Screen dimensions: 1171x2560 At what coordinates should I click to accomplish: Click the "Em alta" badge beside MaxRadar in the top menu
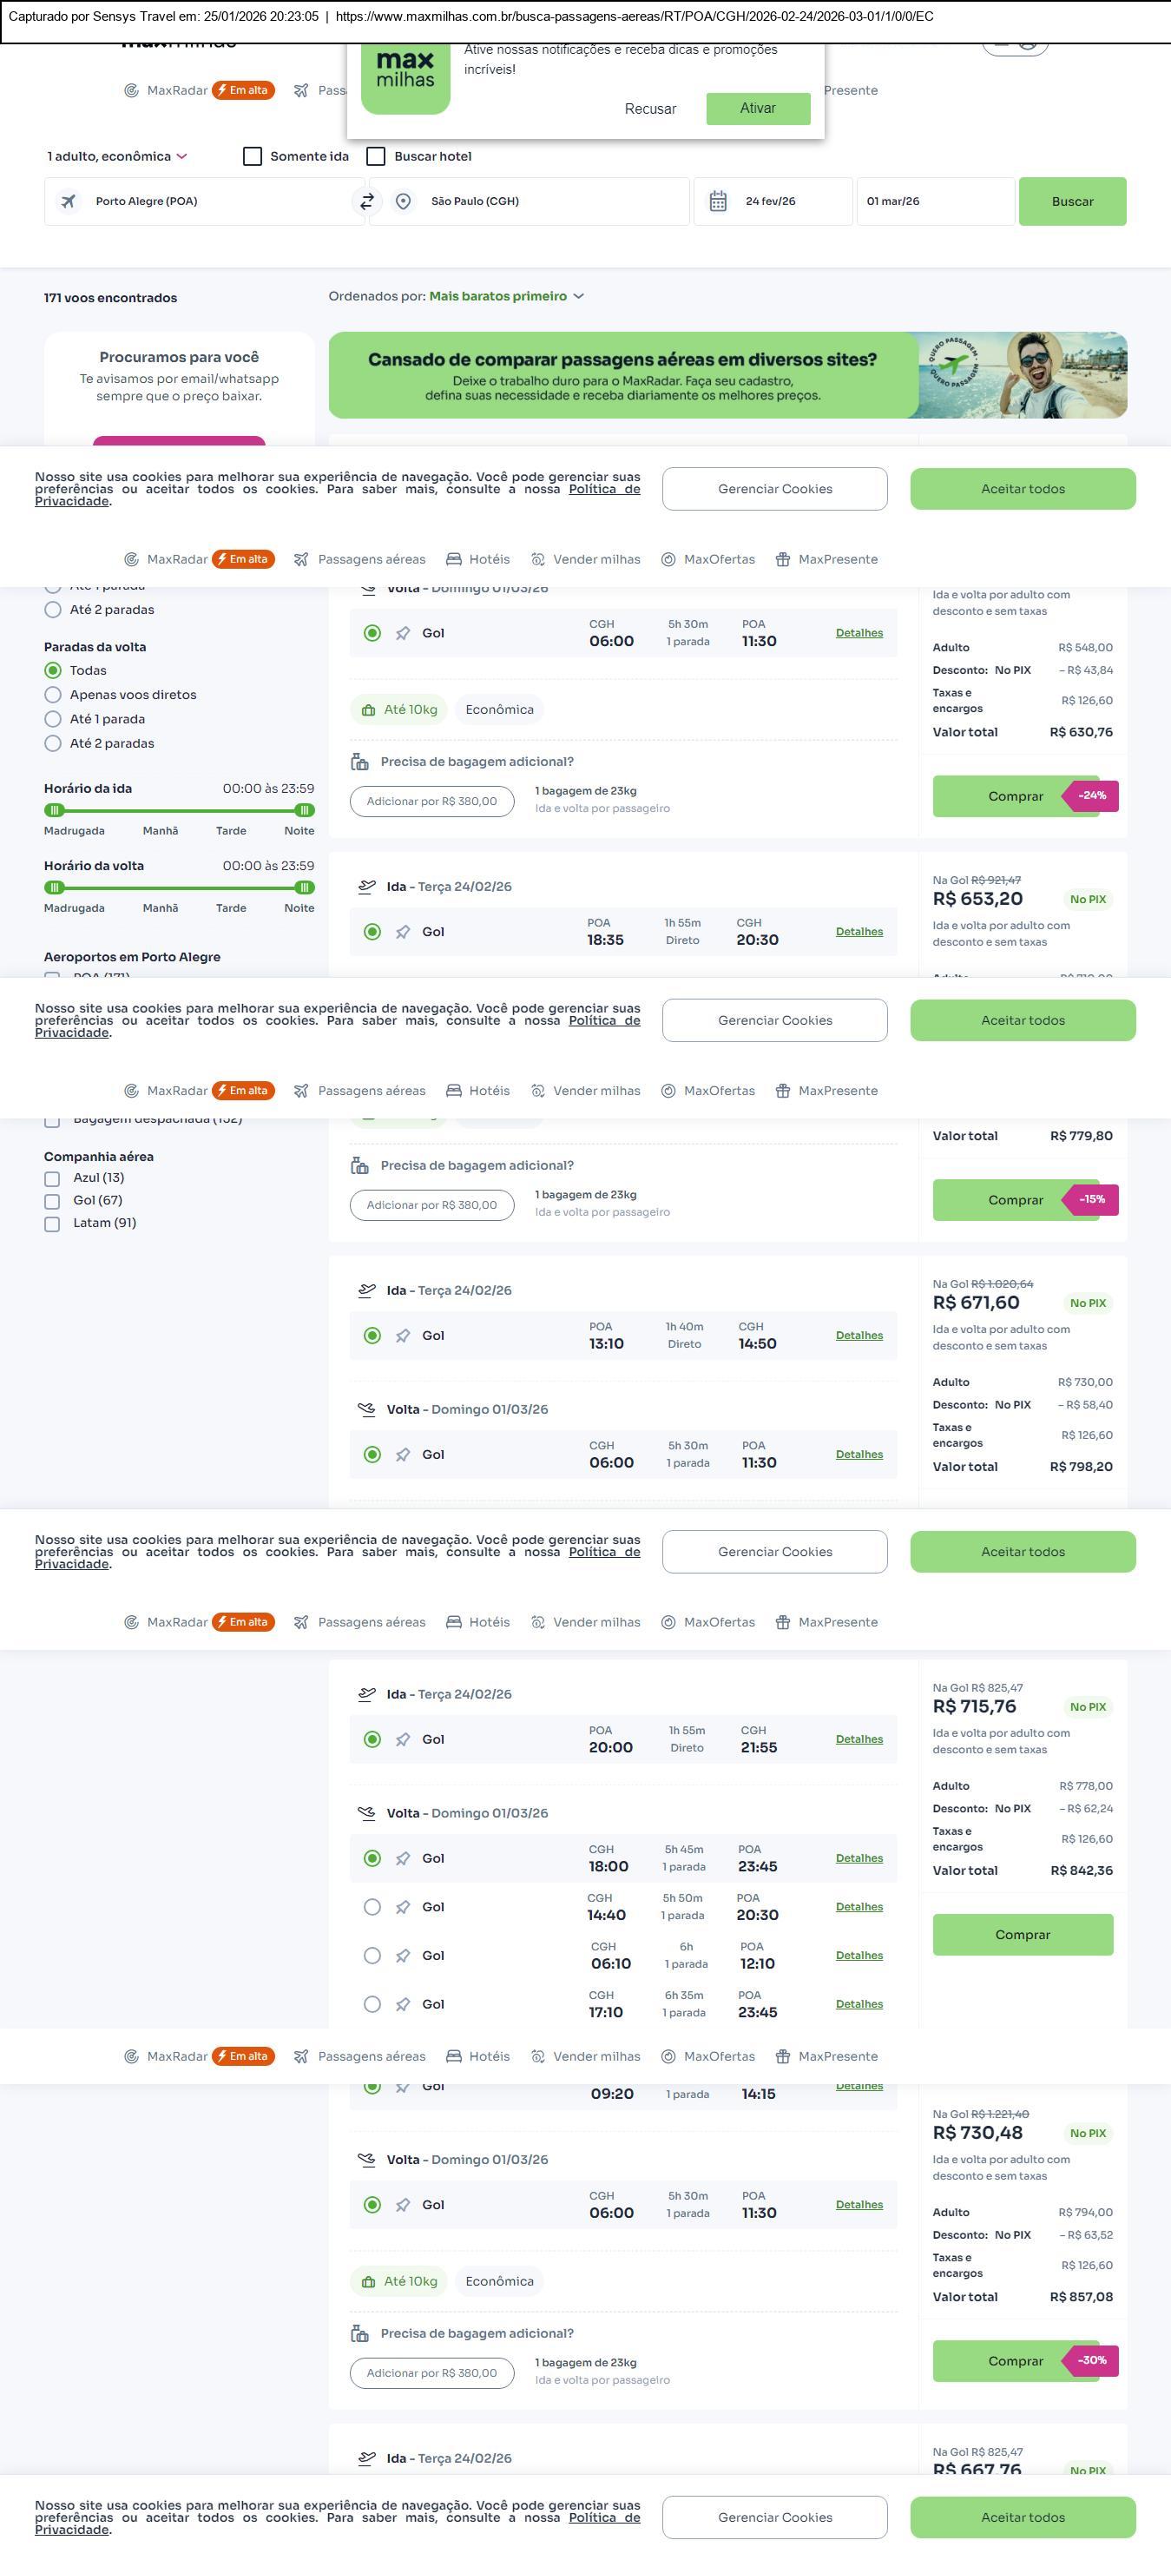coord(243,90)
